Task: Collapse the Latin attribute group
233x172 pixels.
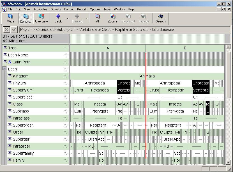Action: [4, 68]
